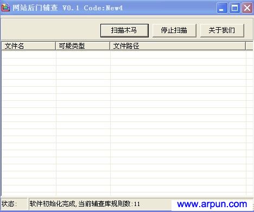Viewport: 254px width, 212px height.
Task: Click the 状态: label in status bar
Action: point(9,204)
